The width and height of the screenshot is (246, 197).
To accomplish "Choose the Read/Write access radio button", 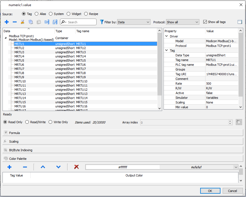I will tap(27, 122).
